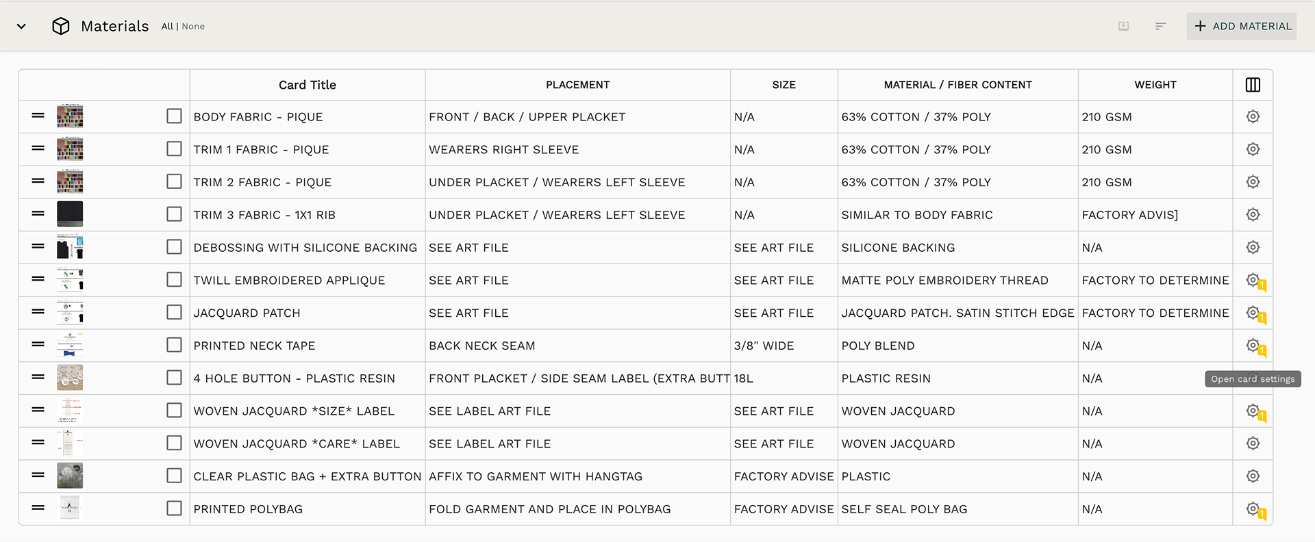Click 'MATTE POLY EMBROIDERY THREAD' cell
Viewport: 1315px width, 542px height.
click(x=958, y=281)
